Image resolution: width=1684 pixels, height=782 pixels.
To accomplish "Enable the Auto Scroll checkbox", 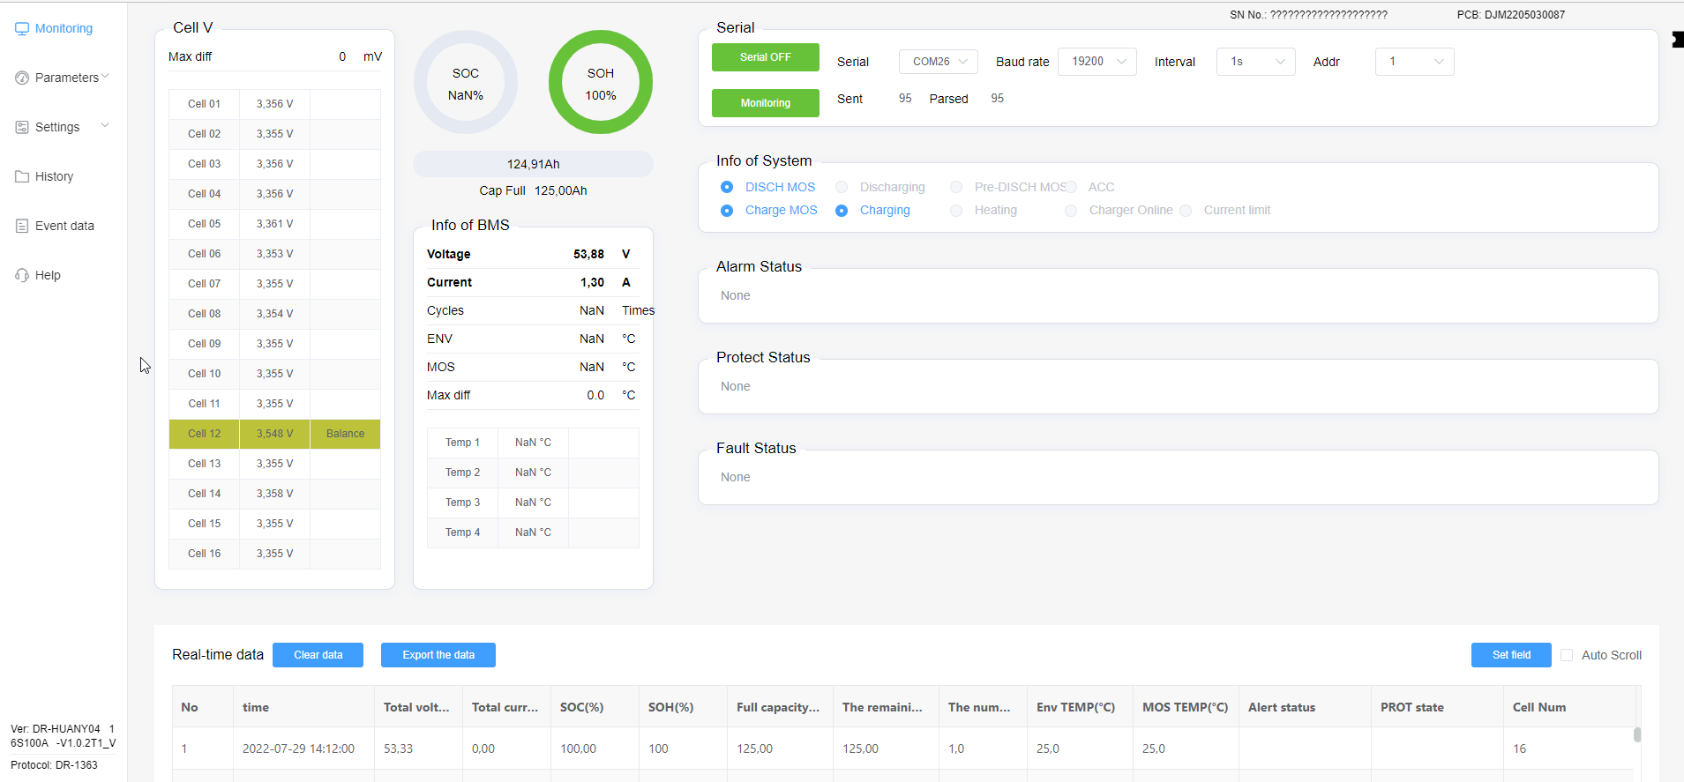I will pos(1567,655).
